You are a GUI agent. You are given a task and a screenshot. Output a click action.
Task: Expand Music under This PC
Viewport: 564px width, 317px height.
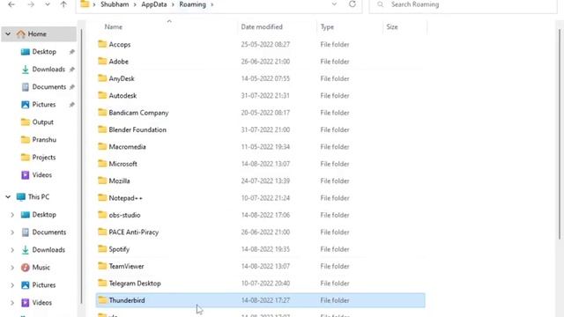[x=12, y=268]
